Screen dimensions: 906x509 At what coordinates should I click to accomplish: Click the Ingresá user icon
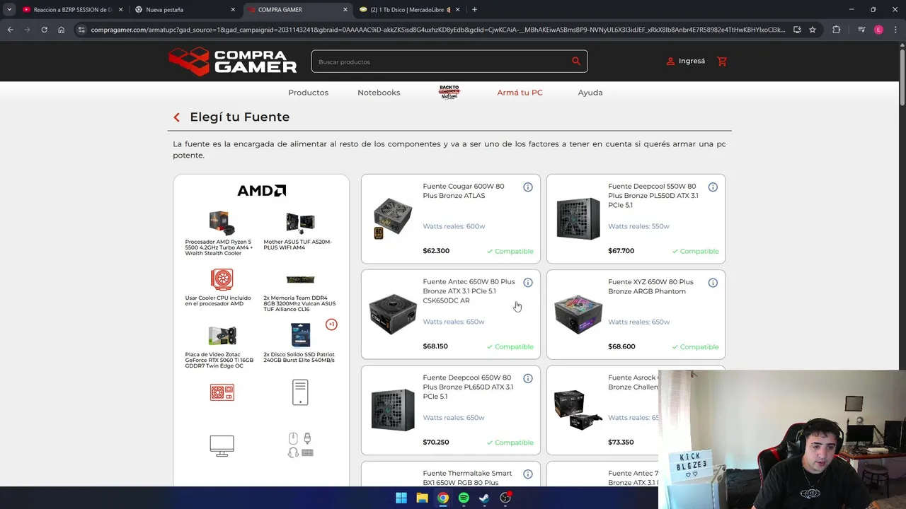pos(670,62)
